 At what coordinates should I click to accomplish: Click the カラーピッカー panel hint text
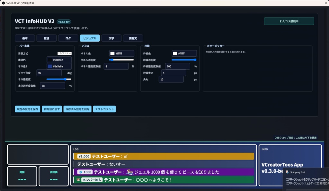(226, 52)
